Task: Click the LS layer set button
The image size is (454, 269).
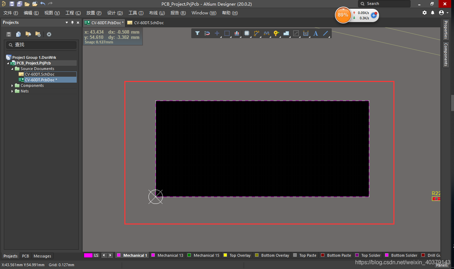Action: tap(96, 255)
